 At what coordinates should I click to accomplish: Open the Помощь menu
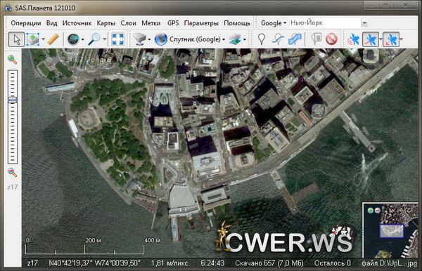tap(237, 23)
